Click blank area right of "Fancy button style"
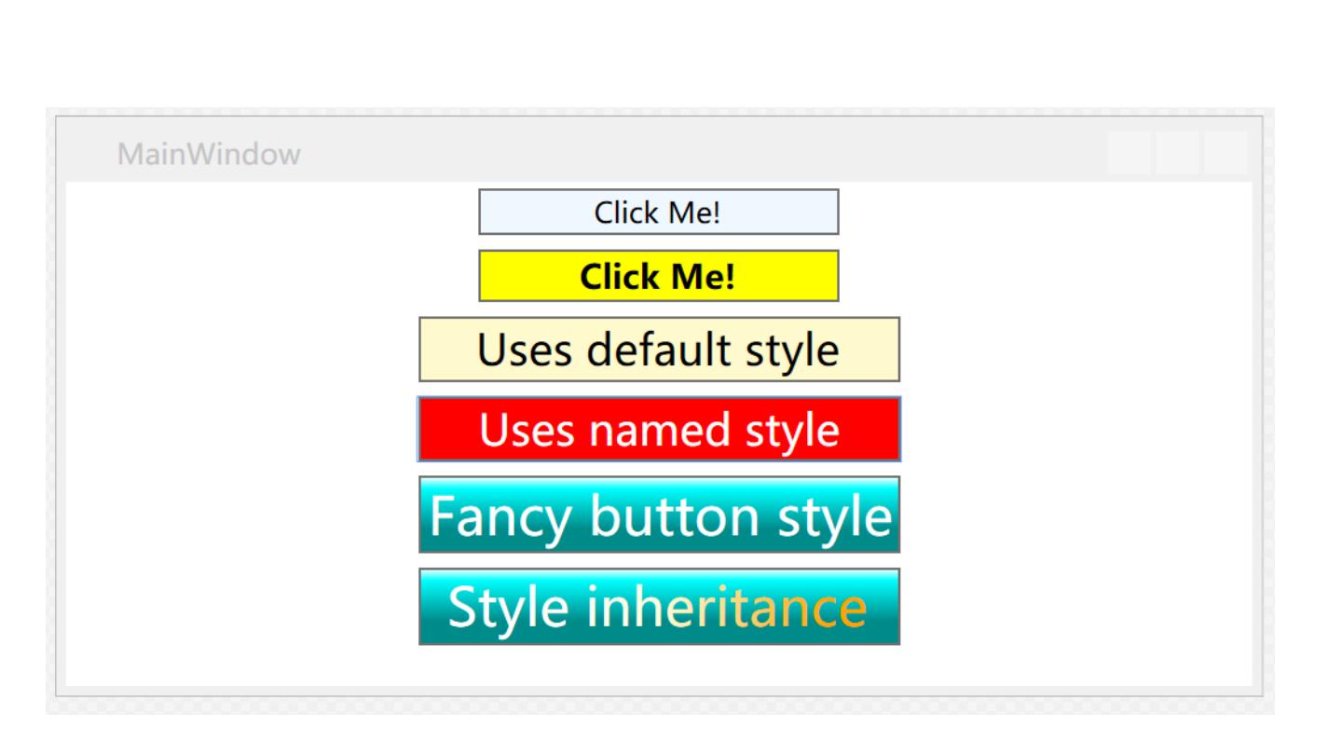 pyautogui.click(x=1072, y=515)
